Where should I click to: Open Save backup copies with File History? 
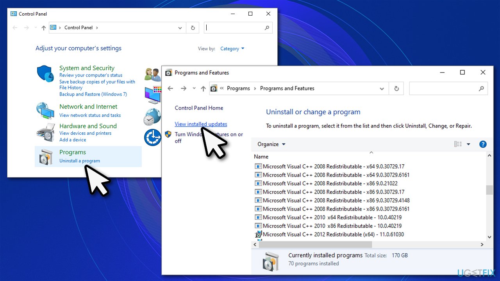coord(97,85)
